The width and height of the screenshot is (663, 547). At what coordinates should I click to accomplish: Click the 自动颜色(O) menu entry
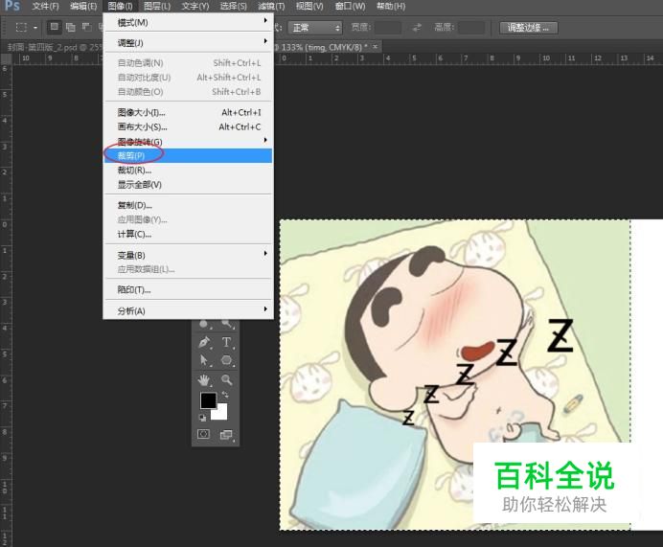188,92
